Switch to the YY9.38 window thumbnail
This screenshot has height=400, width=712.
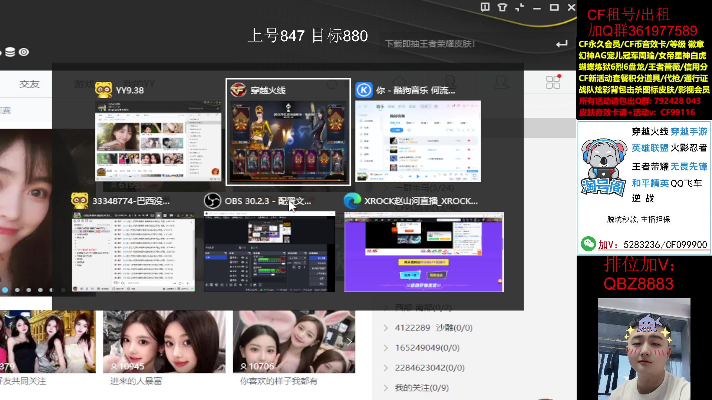tap(159, 141)
